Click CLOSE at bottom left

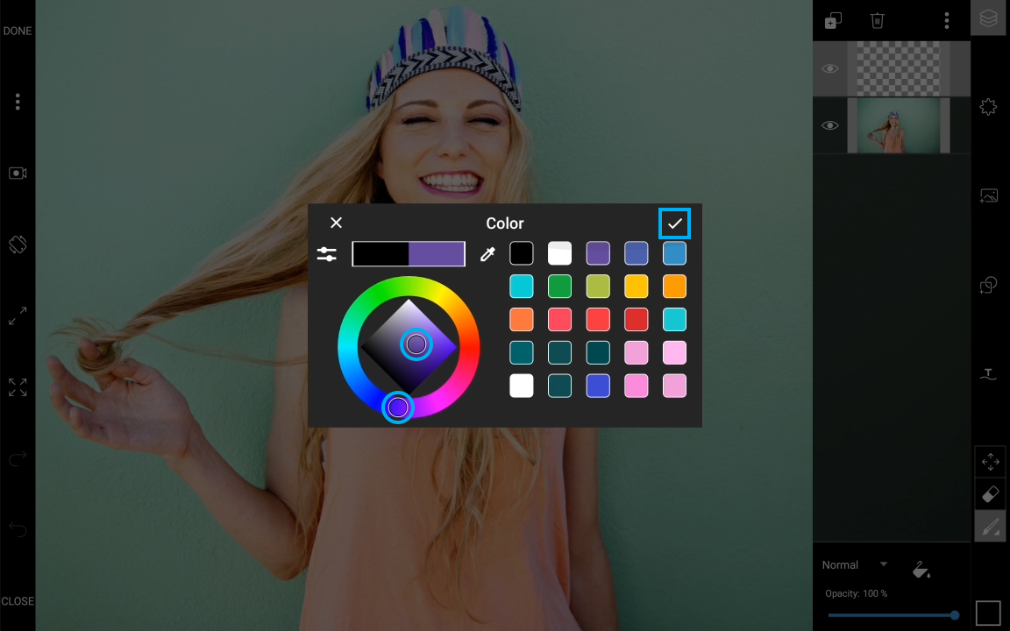(x=18, y=601)
